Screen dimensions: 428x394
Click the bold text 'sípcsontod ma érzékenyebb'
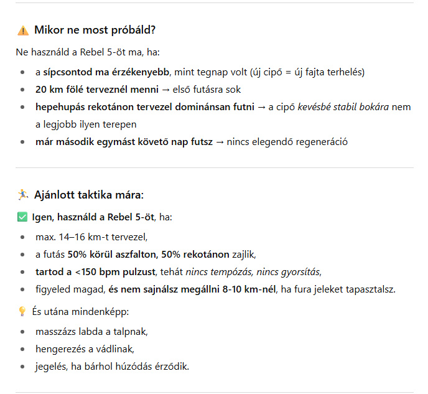coord(106,72)
